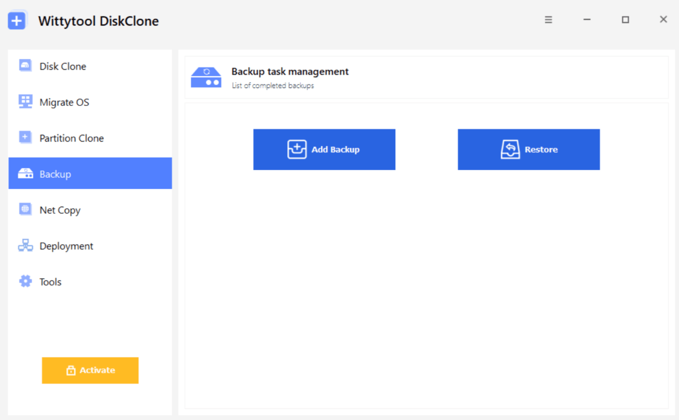Click the plus tray icon on Add Backup

(297, 149)
